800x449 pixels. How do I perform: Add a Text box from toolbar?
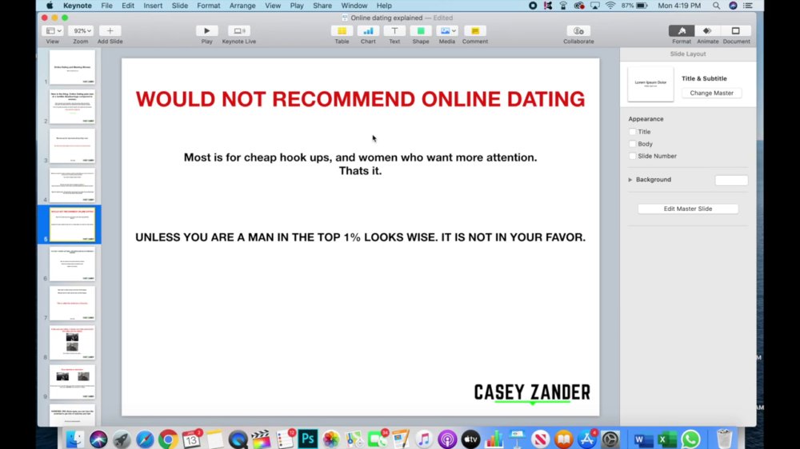point(394,31)
